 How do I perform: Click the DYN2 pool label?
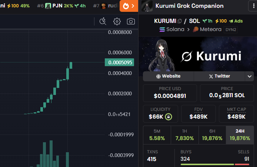[x=231, y=30]
